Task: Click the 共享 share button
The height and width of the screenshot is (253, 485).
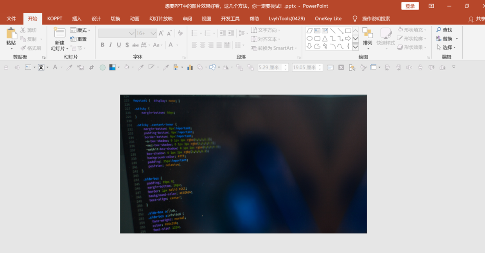Action: pos(477,19)
